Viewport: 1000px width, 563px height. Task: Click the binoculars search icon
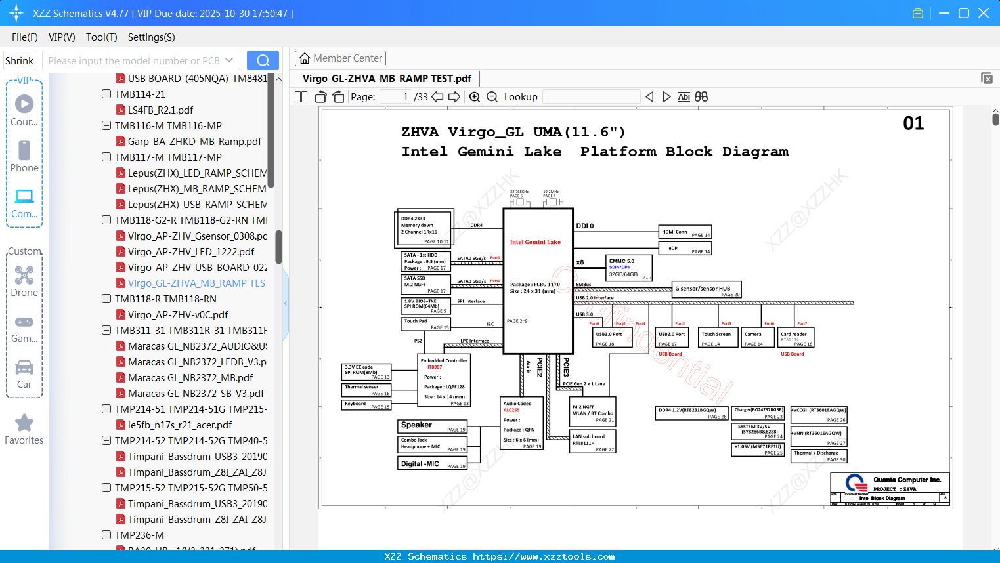coord(701,97)
